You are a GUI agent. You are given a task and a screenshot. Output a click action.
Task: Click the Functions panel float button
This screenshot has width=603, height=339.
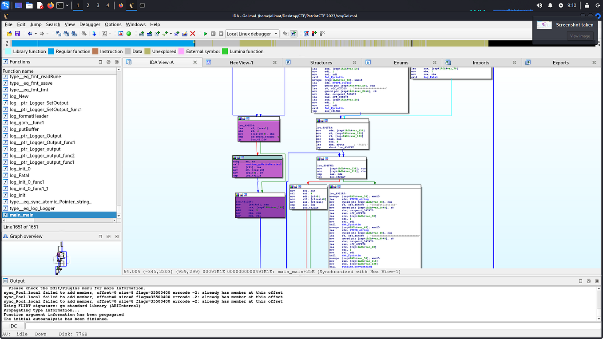(108, 62)
